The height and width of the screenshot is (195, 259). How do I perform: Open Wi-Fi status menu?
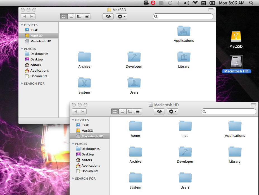tap(195, 3)
